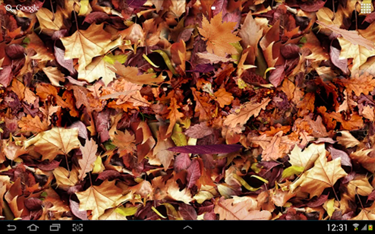The height and width of the screenshot is (234, 375).
Task: Tap the screenshot capture icon in navigation bar
Action: 78,227
